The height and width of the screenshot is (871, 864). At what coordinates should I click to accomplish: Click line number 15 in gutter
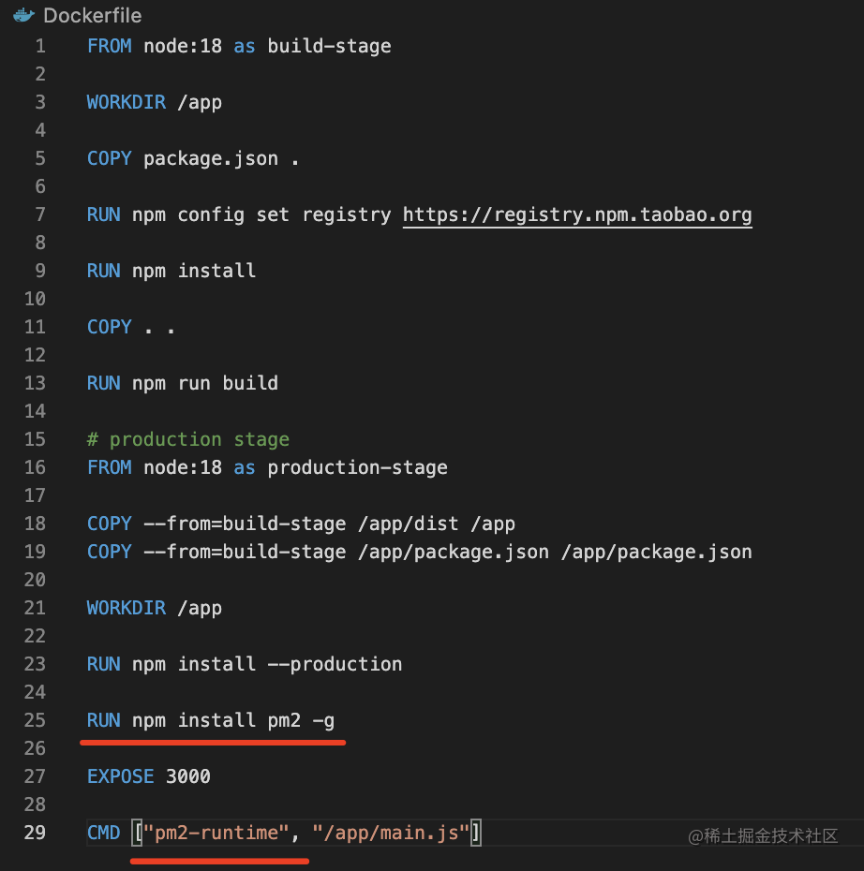tap(35, 439)
